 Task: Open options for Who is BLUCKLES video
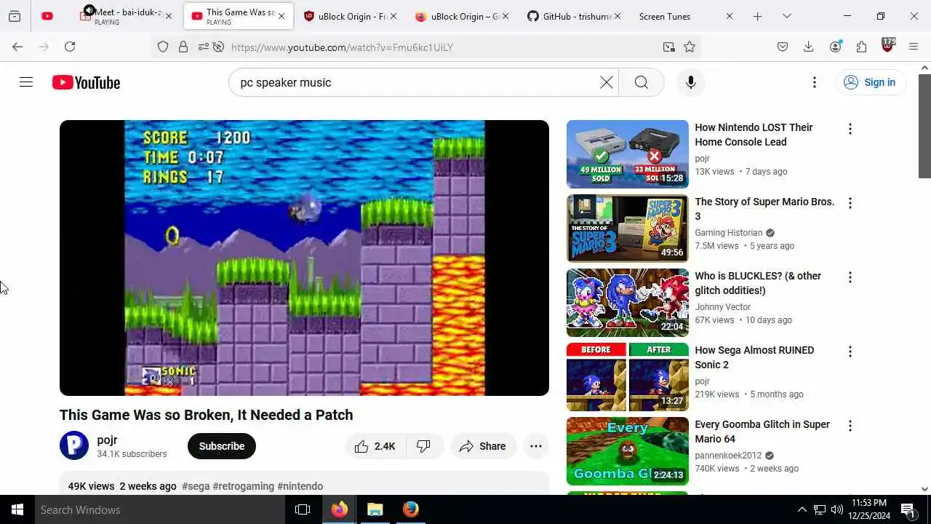(850, 277)
